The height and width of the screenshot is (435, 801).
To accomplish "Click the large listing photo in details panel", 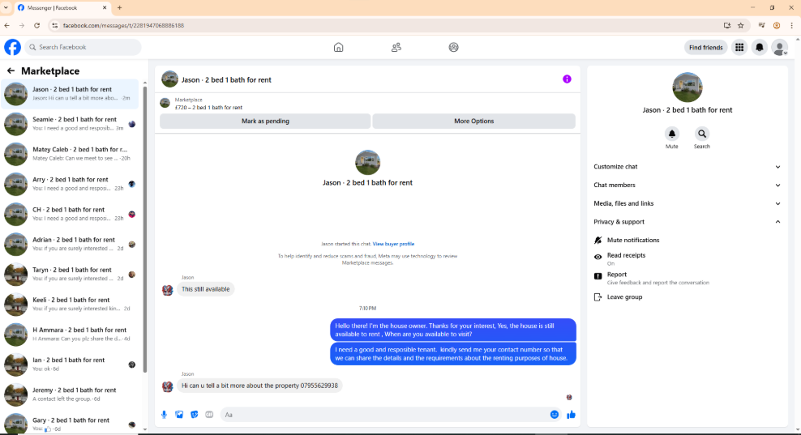I will pos(687,87).
